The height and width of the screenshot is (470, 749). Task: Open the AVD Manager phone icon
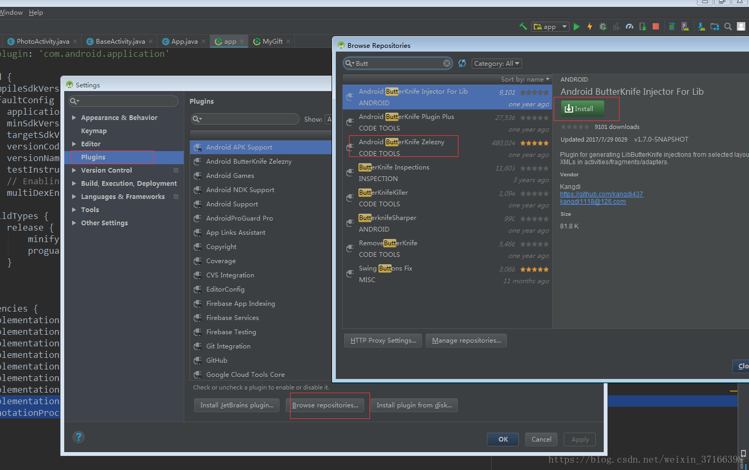pyautogui.click(x=684, y=26)
